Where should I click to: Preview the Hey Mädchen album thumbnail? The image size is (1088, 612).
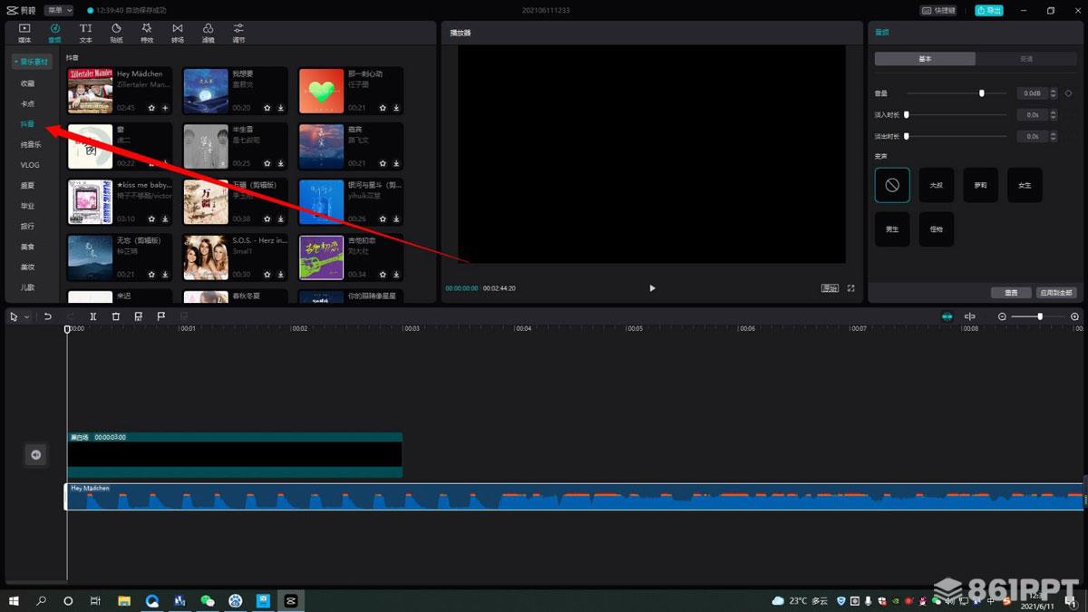click(x=90, y=91)
